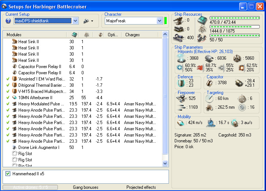Select the 10MN Afterburner II module icon
This screenshot has height=191, width=266.
(15, 98)
